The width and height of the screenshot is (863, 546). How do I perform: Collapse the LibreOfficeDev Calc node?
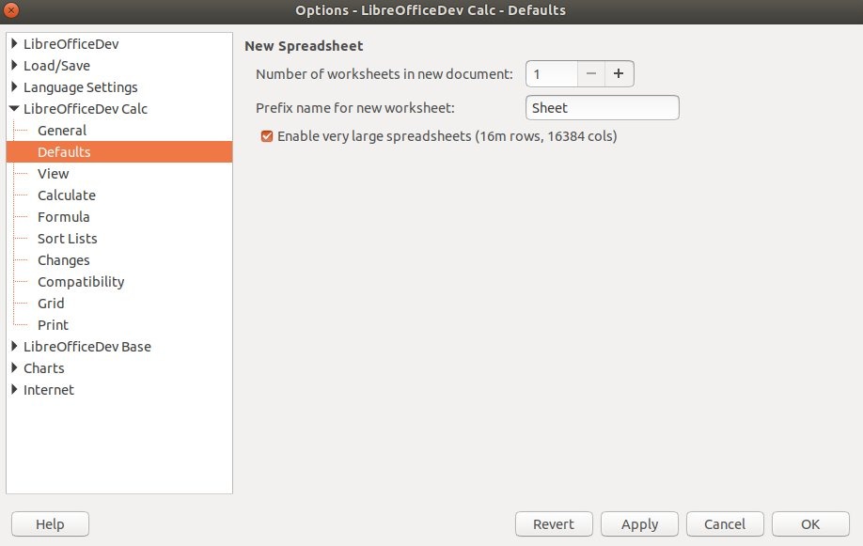[15, 108]
